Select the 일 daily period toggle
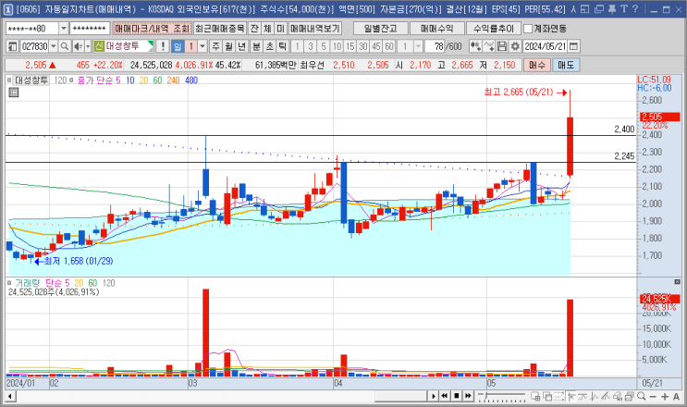Viewport: 687px width, 407px height. pos(178,46)
